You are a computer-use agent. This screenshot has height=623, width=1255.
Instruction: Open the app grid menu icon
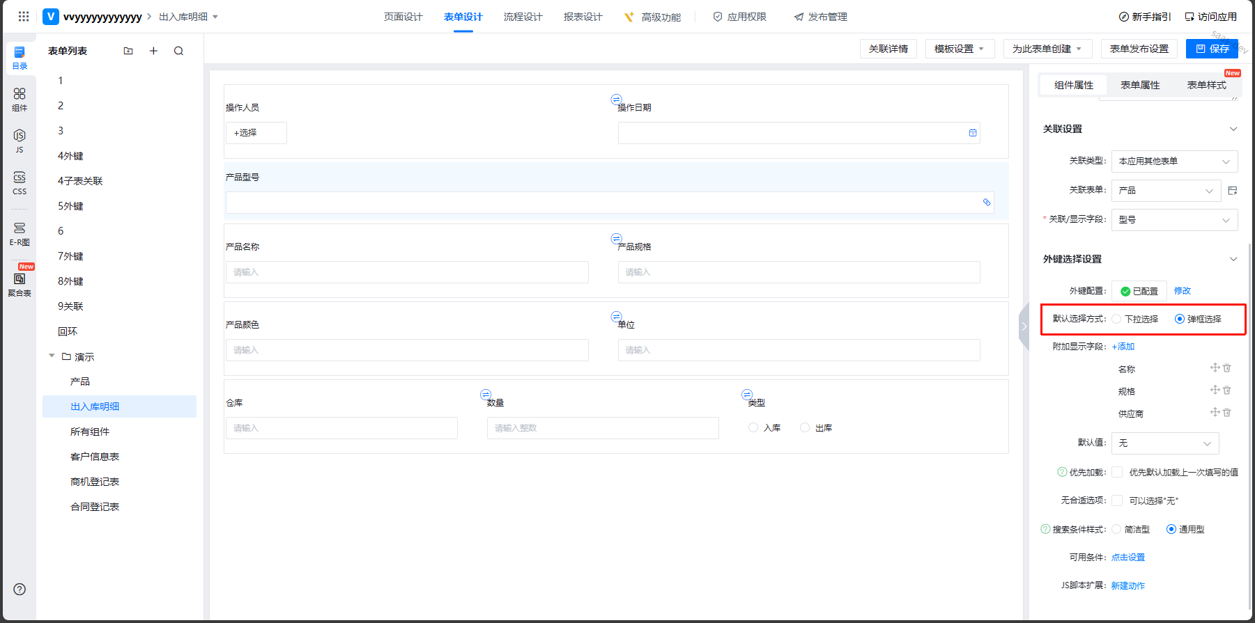24,17
